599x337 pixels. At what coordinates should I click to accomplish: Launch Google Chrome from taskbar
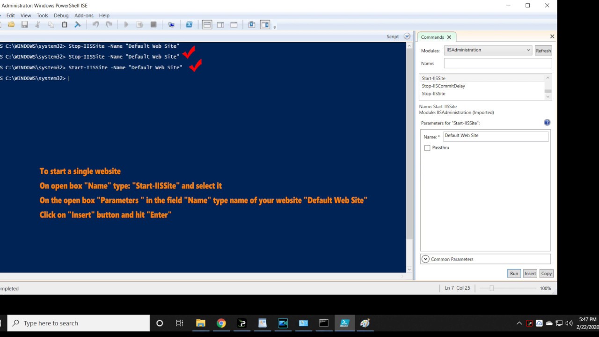(x=221, y=323)
